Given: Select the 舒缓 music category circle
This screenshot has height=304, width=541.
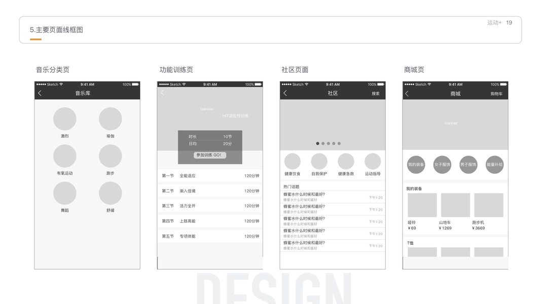Looking at the screenshot, I should 111,193.
